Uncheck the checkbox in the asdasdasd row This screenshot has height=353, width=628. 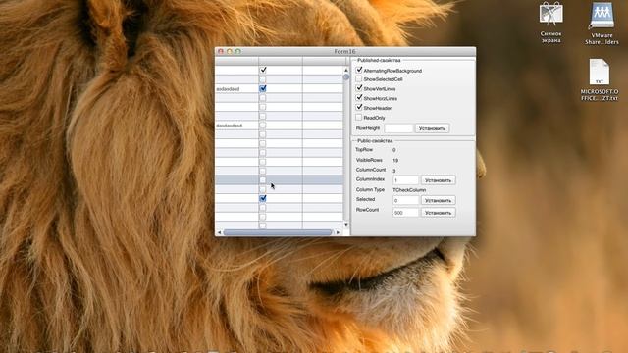tap(263, 88)
